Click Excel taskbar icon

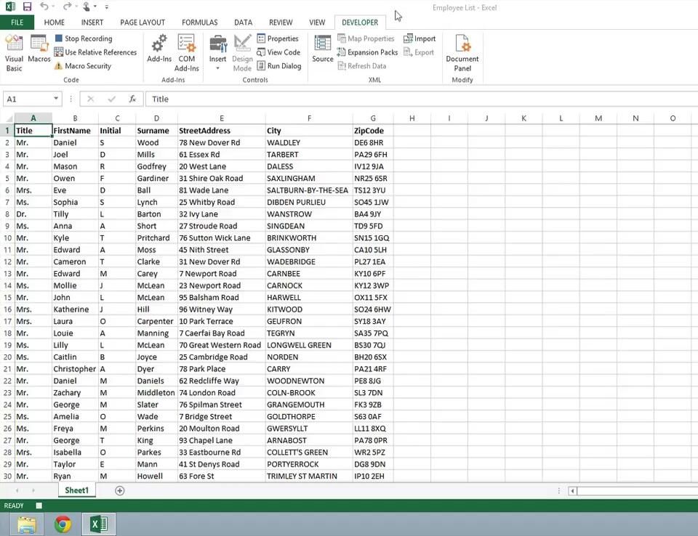[99, 524]
